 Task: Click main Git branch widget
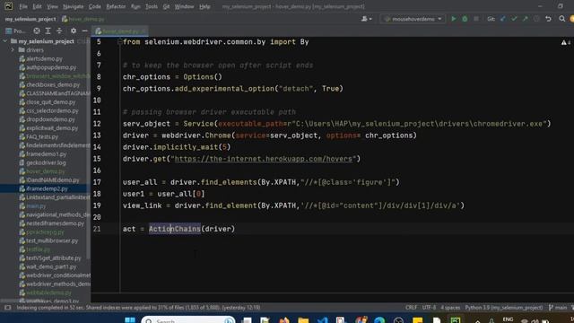[x=558, y=308]
